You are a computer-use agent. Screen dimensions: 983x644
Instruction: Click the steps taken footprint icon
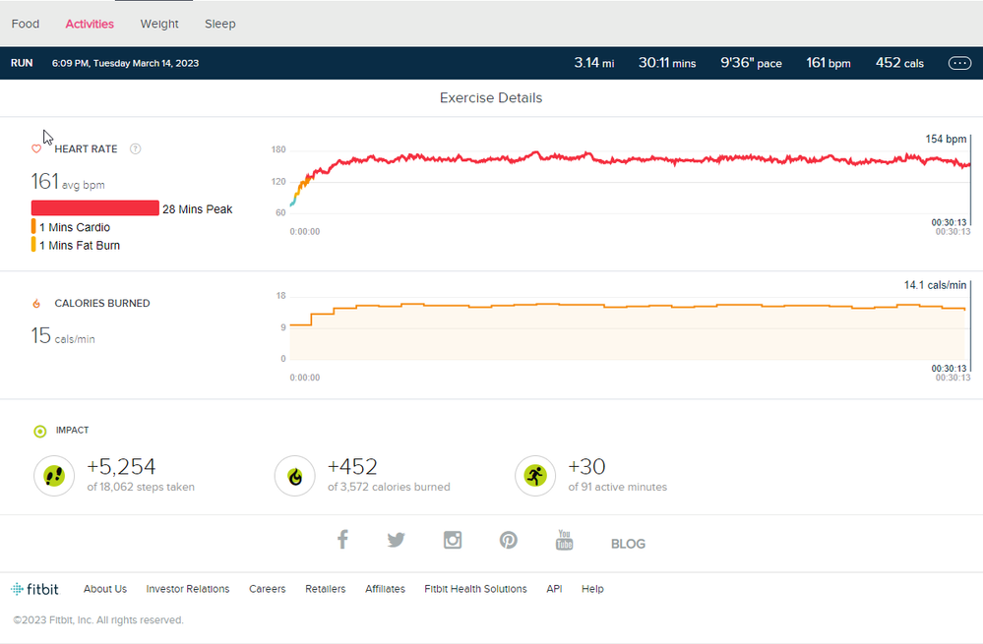(54, 476)
